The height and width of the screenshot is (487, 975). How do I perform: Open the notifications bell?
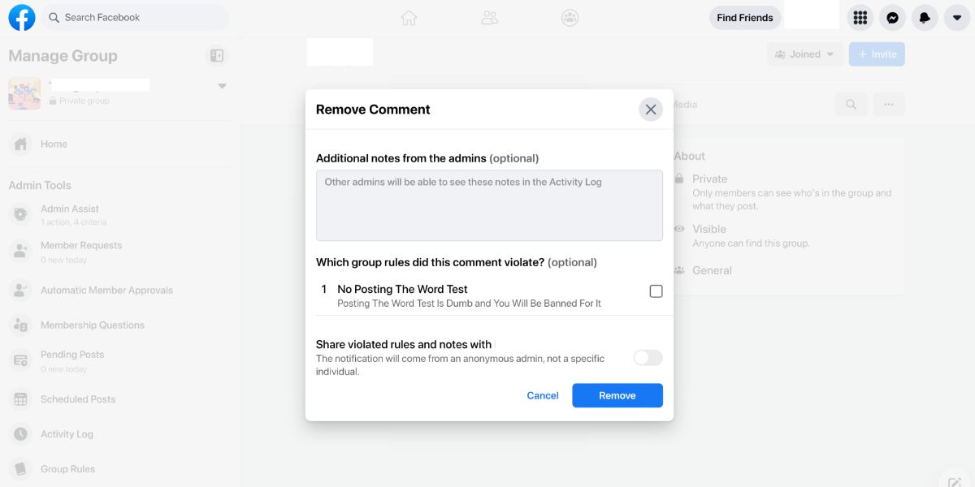pos(925,17)
